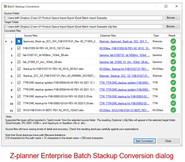Open the WUSNew_WUS-FAB-01041-01-BEFC link
This screenshot has width=185, height=162.
pos(124,110)
